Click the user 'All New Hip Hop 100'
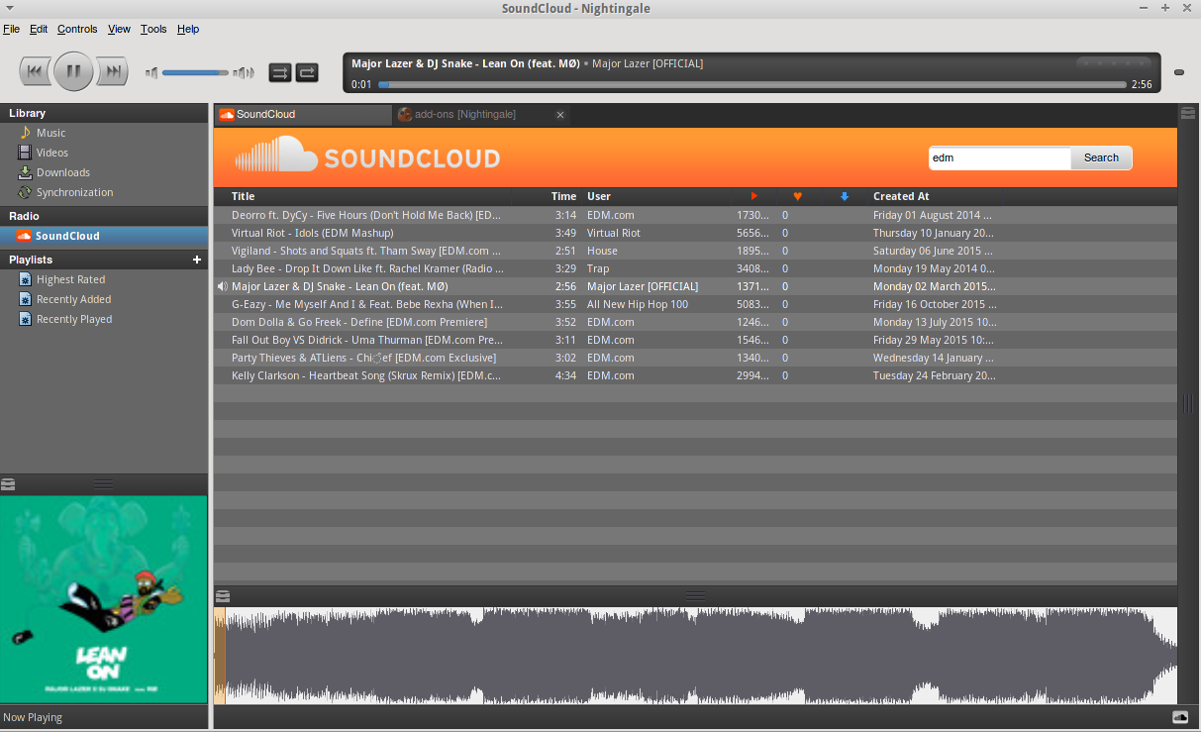The image size is (1201, 732). click(638, 304)
